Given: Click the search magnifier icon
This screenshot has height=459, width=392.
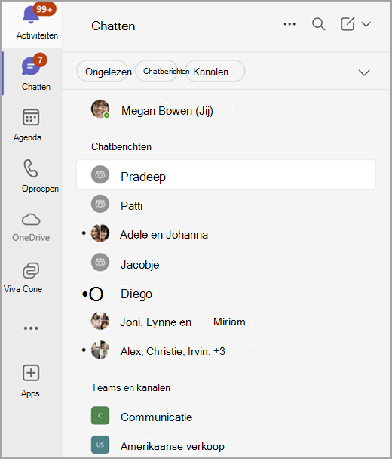Looking at the screenshot, I should point(318,24).
